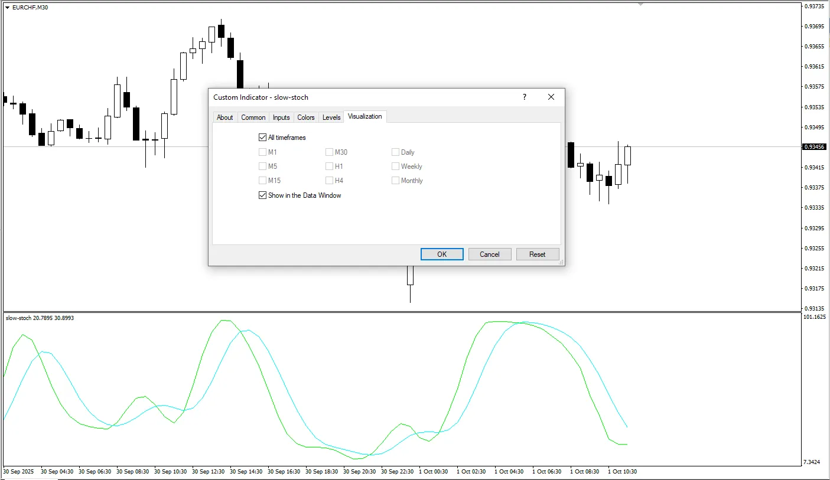Click the current price label 0.93456
Viewport: 830px width, 480px height.
tap(813, 147)
